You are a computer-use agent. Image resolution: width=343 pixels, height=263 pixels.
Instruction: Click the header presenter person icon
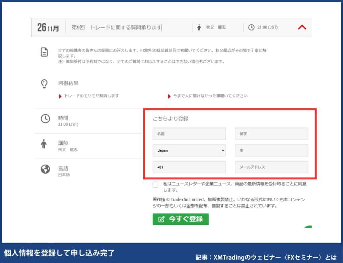click(x=199, y=28)
